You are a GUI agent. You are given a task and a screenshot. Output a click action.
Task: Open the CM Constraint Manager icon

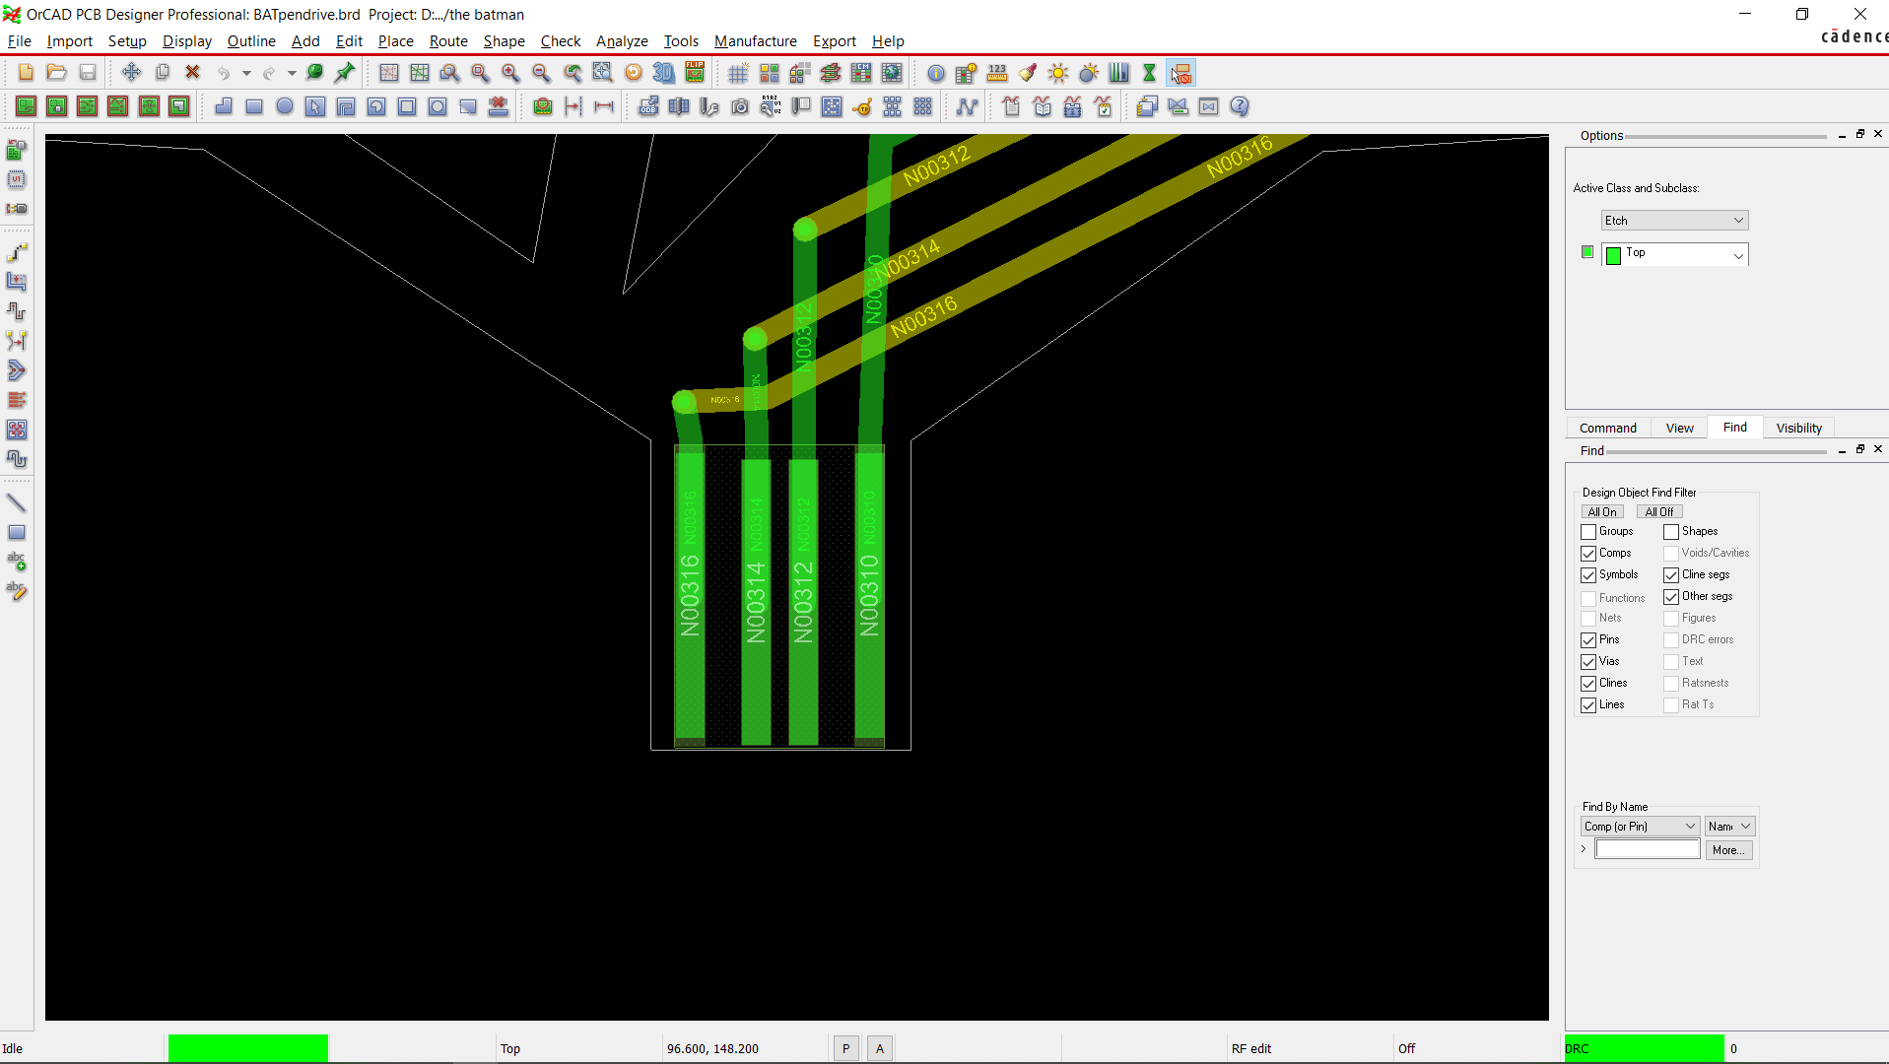coord(861,73)
